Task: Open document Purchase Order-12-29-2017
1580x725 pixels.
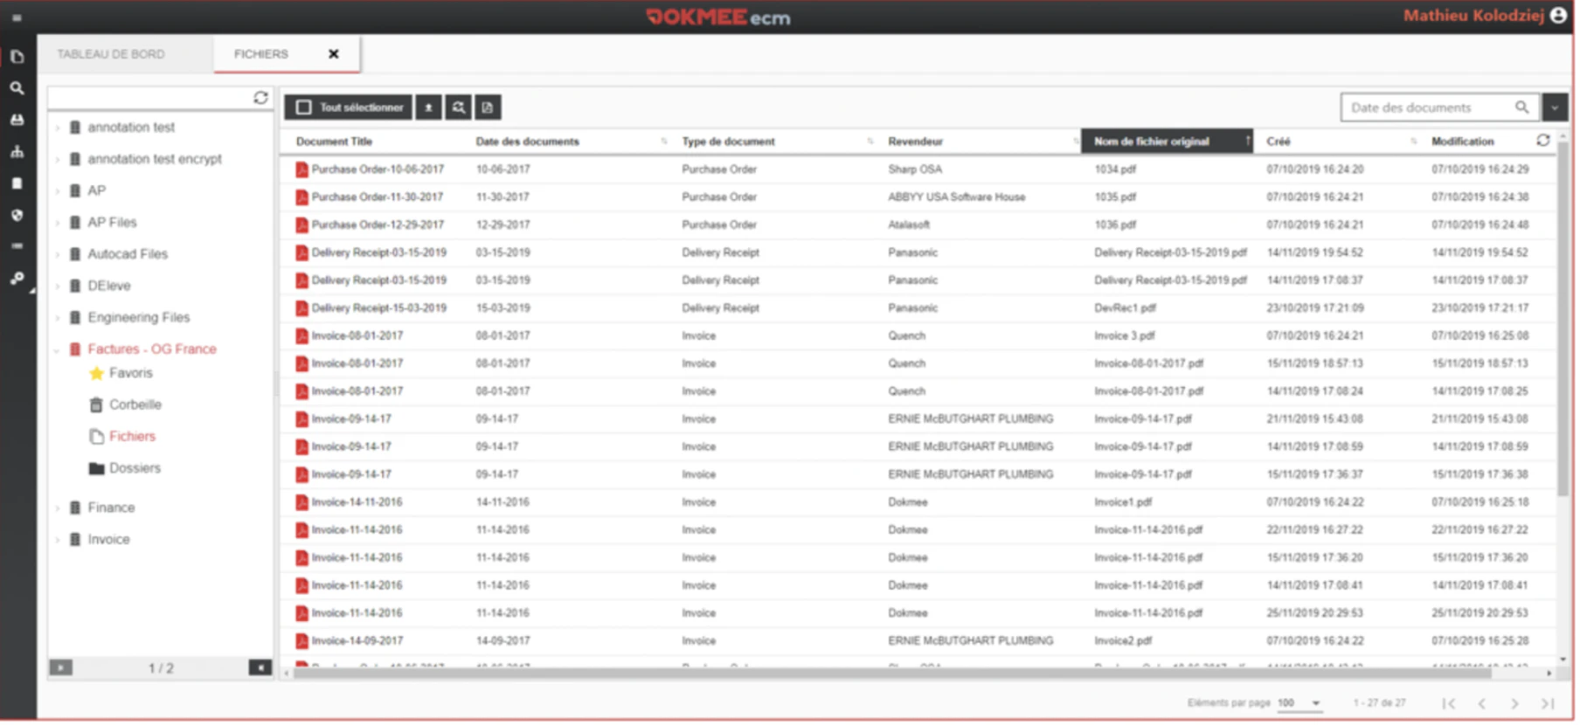Action: [x=378, y=225]
